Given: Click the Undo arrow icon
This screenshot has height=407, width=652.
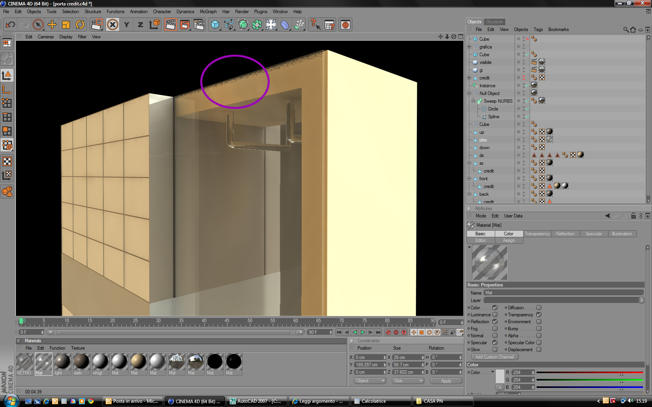Looking at the screenshot, I should point(10,25).
